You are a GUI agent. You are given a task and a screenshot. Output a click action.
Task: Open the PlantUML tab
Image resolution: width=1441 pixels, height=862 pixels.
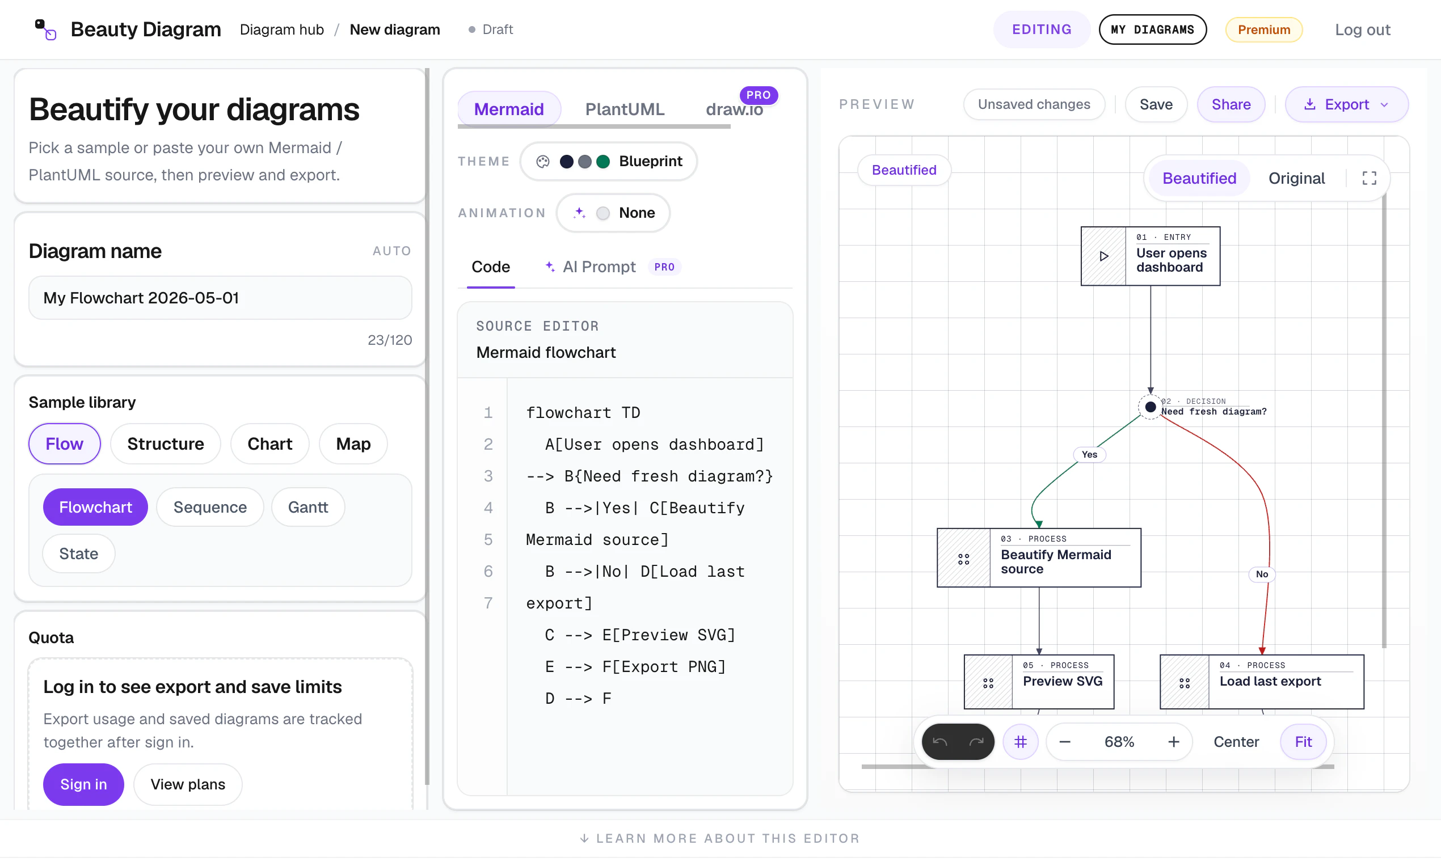coord(625,109)
